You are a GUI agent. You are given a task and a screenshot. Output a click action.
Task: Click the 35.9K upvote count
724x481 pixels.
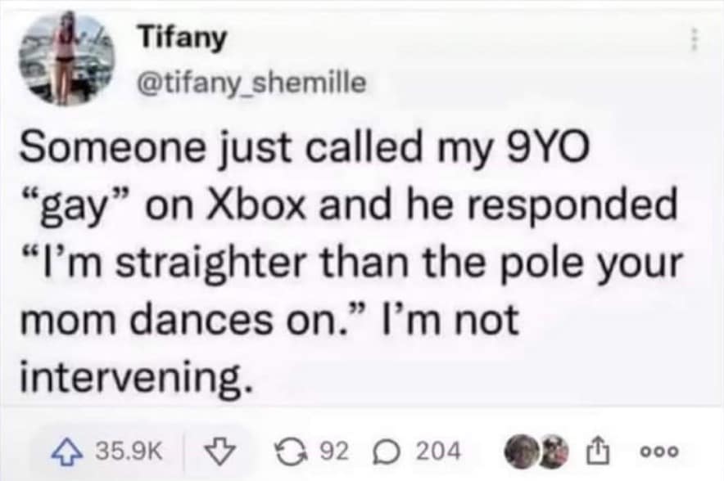128,449
